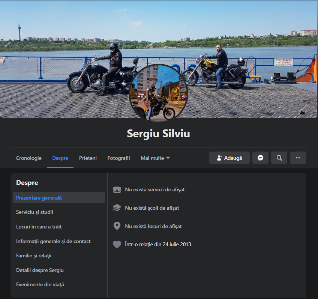View the round profile picture
318x299 pixels.
pos(158,93)
